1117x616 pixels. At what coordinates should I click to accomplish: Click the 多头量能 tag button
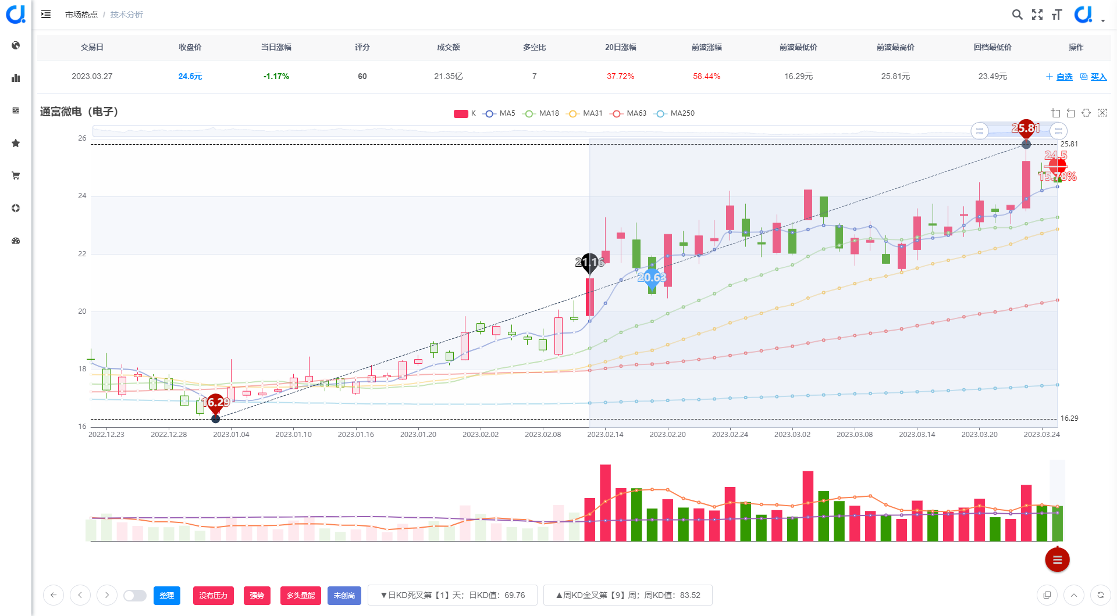(x=301, y=596)
